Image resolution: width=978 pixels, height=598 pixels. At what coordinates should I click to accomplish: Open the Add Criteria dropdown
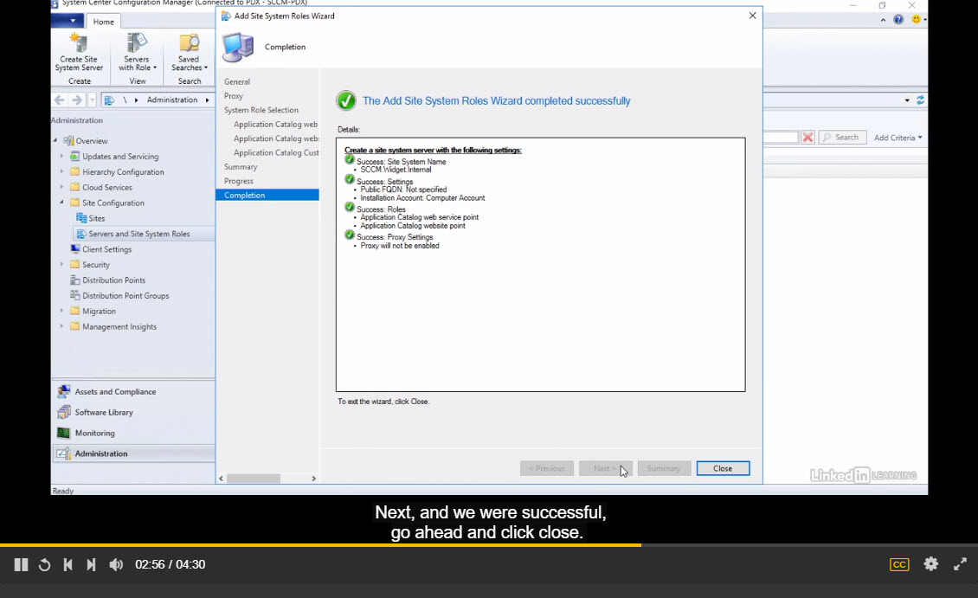pos(898,138)
